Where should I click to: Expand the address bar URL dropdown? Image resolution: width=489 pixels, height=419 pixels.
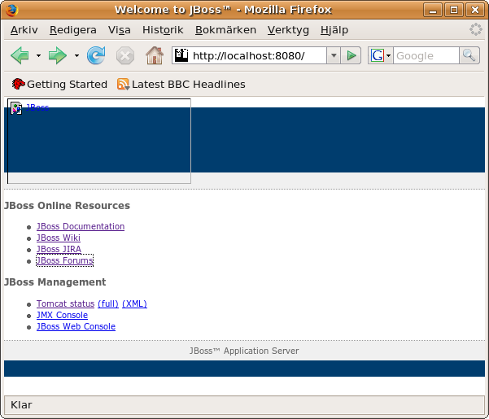tap(334, 55)
